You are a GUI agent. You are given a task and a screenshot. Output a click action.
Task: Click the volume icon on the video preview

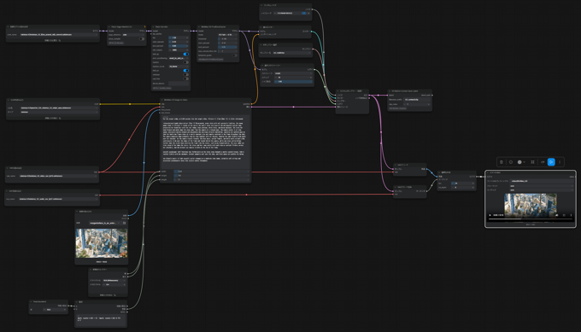(557, 215)
